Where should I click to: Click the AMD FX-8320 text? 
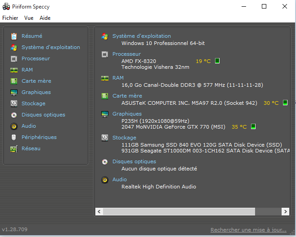[139, 61]
